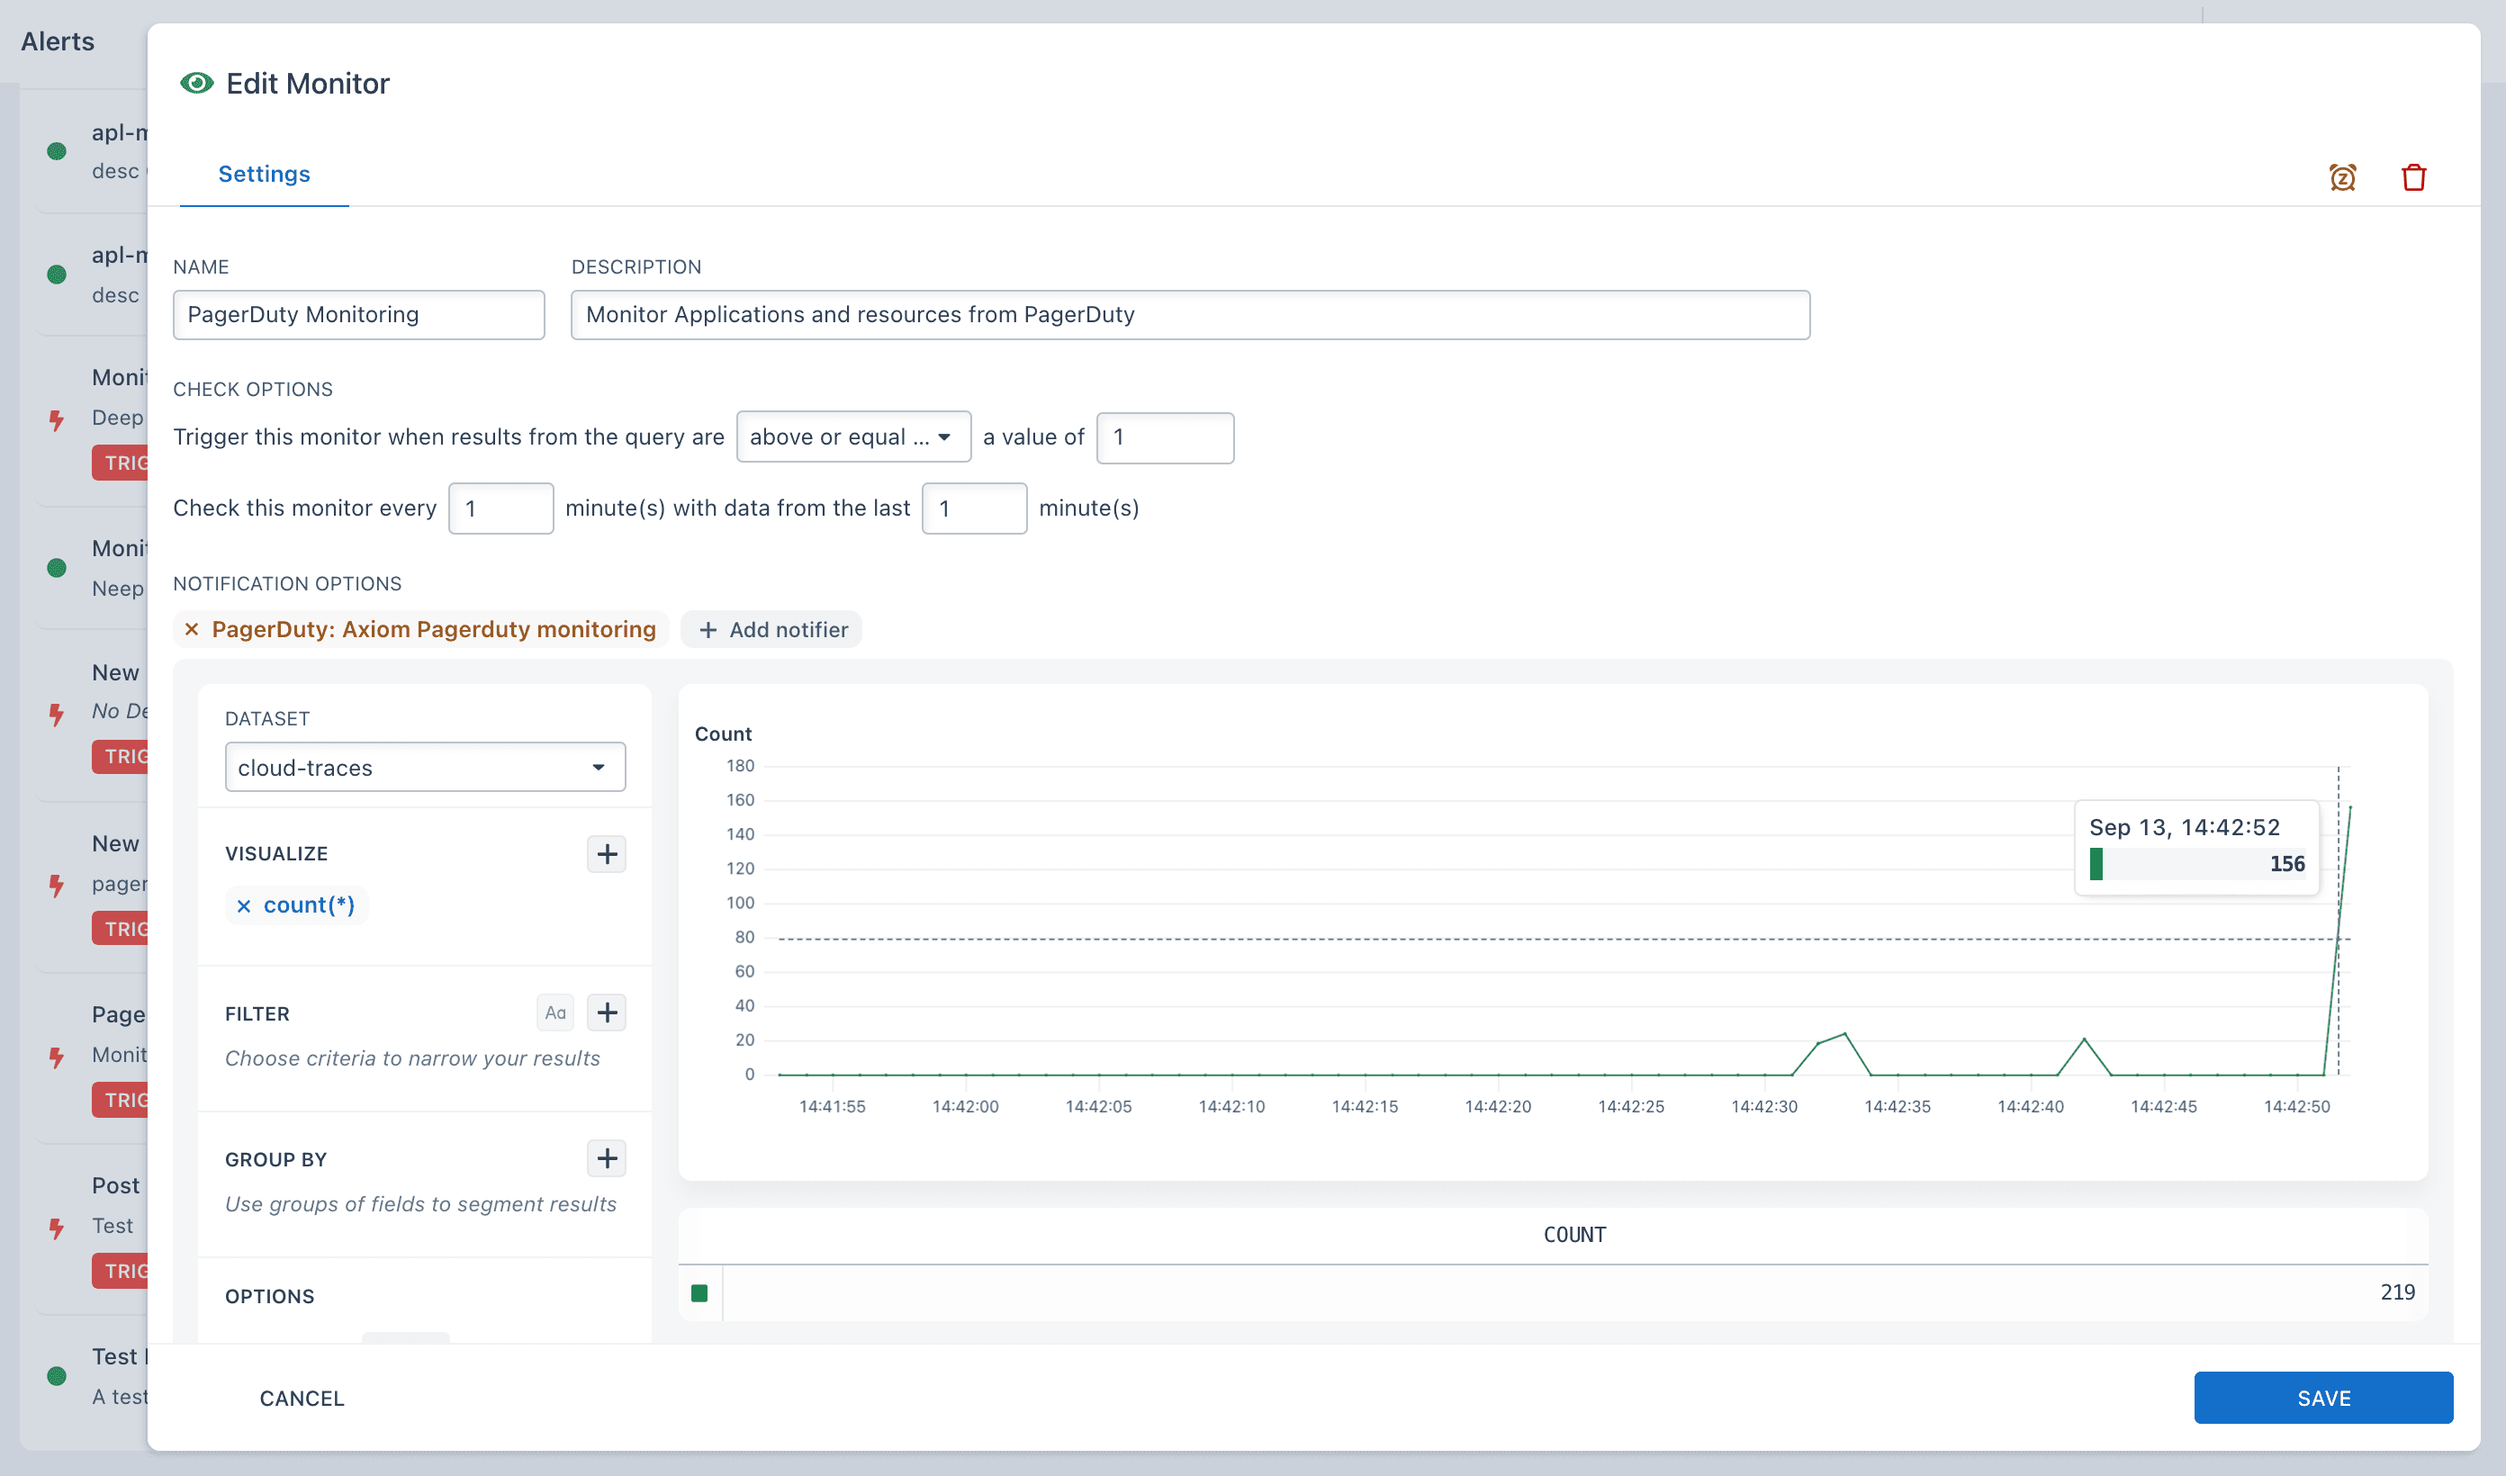Switch to the Settings tab
The height and width of the screenshot is (1476, 2506).
coord(264,173)
